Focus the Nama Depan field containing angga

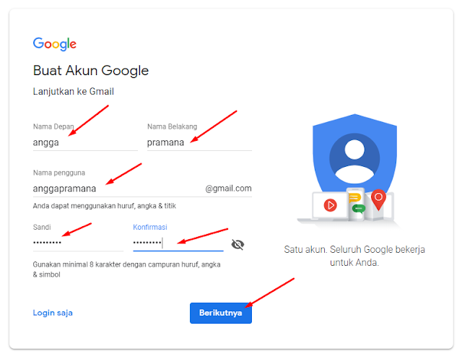tap(85, 142)
